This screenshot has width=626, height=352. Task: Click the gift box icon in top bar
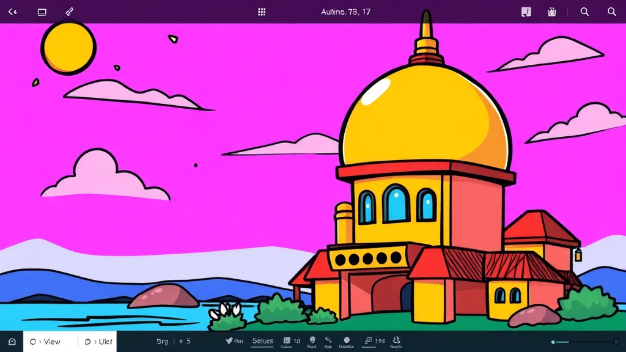pyautogui.click(x=552, y=12)
